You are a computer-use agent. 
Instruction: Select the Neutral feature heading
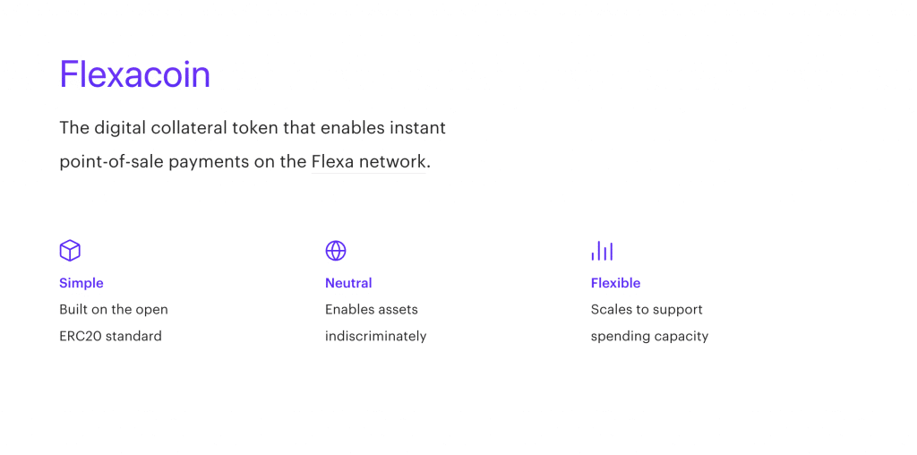click(x=348, y=283)
